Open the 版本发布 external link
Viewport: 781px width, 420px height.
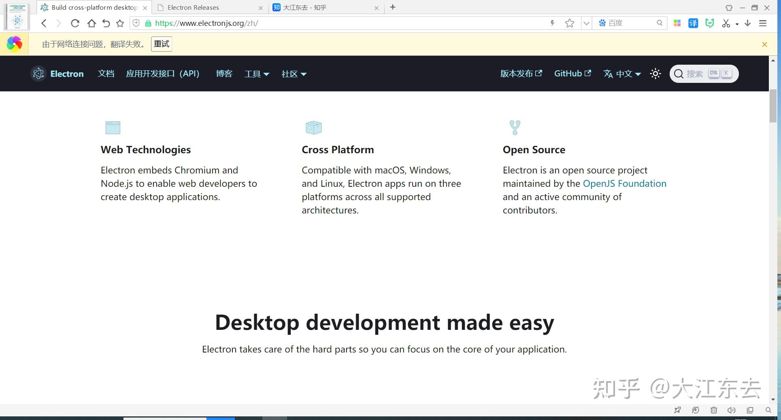(x=521, y=74)
